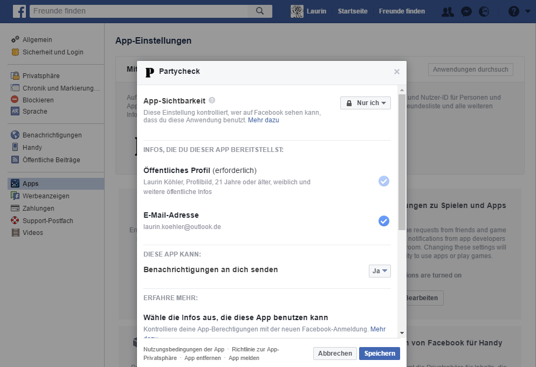Image resolution: width=536 pixels, height=367 pixels.
Task: Click the Speichern button
Action: 380,354
